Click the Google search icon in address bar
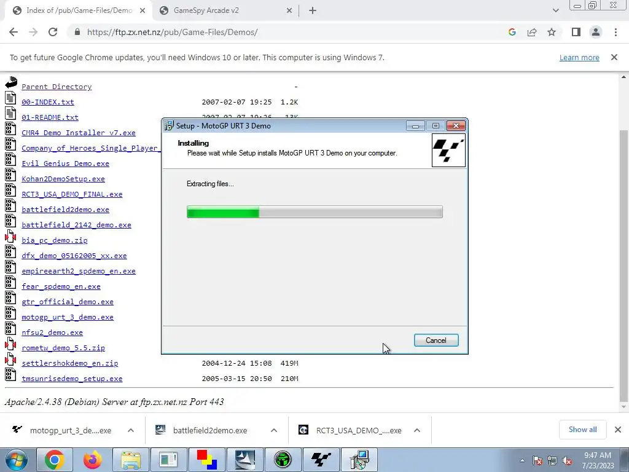The width and height of the screenshot is (629, 472). click(x=512, y=32)
